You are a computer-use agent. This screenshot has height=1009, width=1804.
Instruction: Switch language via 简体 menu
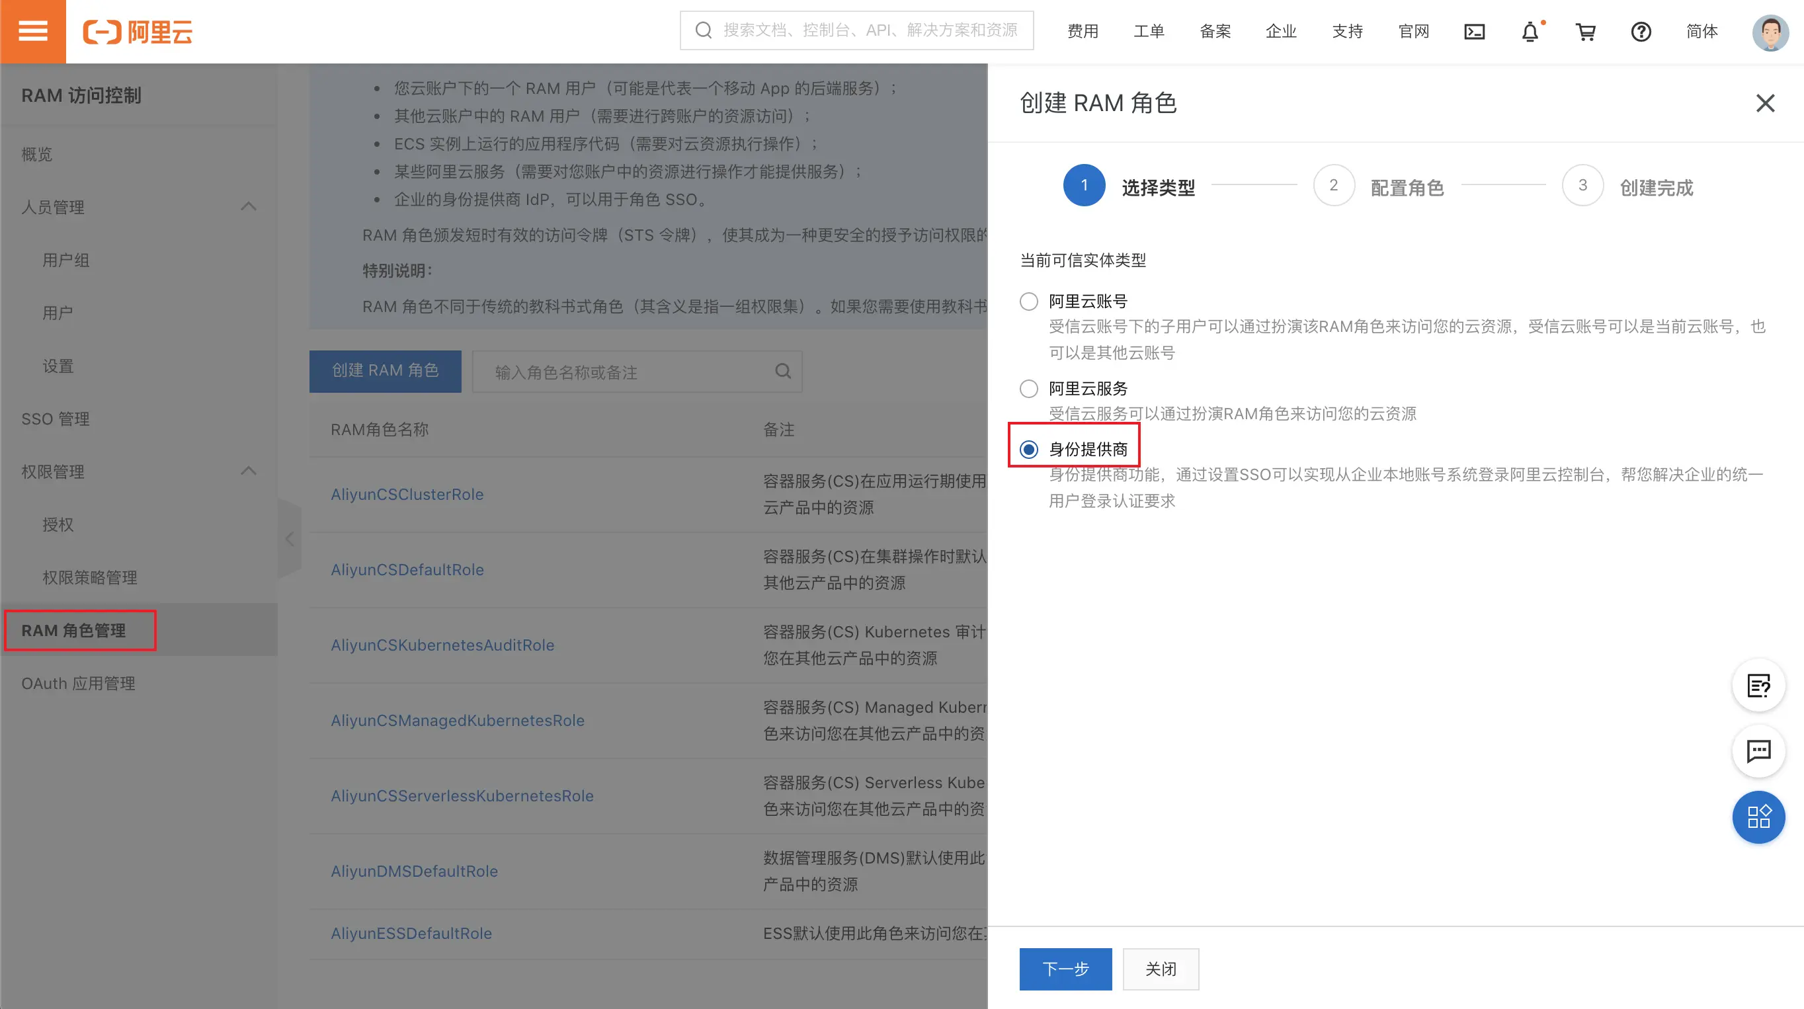click(1701, 32)
